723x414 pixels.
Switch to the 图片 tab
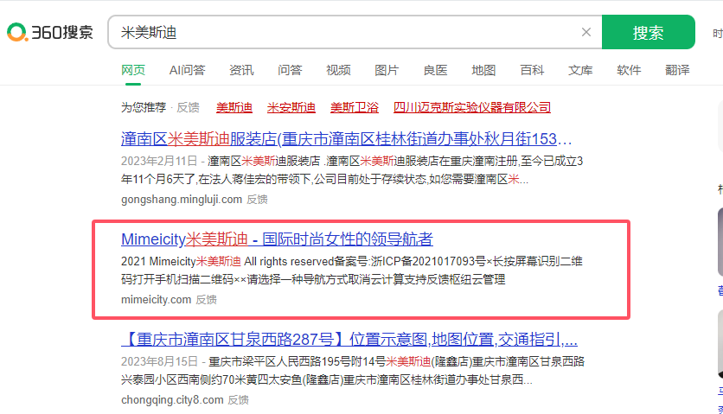pos(387,70)
